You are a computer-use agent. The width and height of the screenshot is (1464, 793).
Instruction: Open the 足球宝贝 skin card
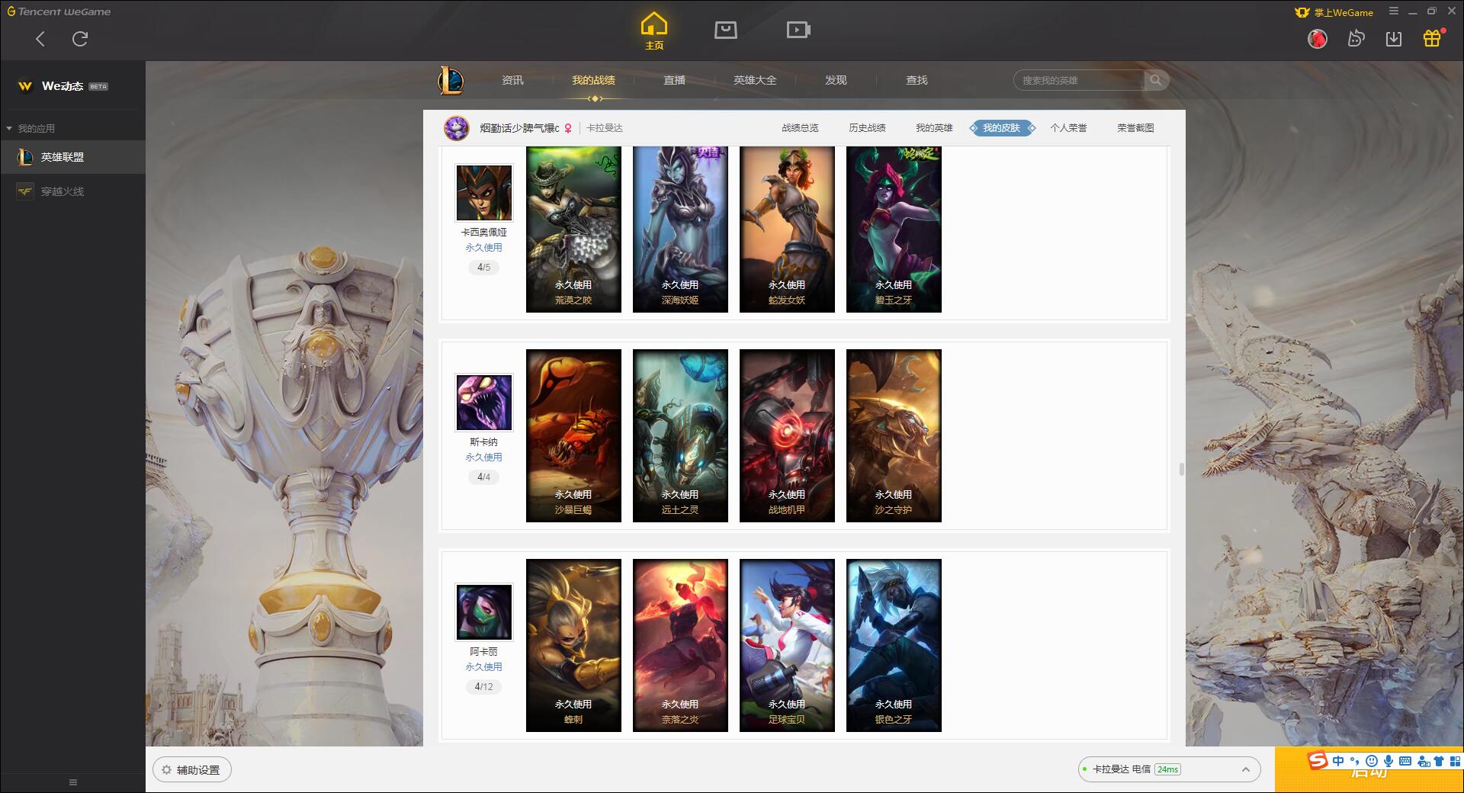787,646
